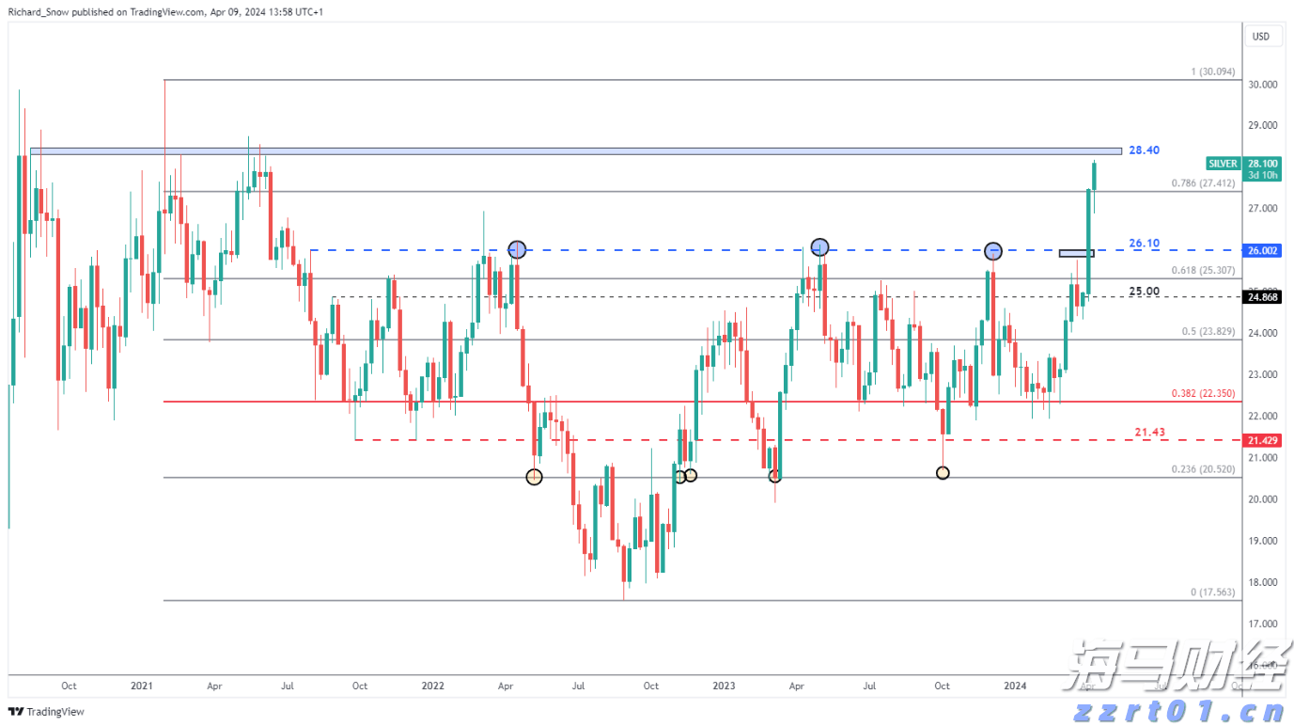Click the 2022 label on the time axis
The width and height of the screenshot is (1294, 726).
click(x=432, y=687)
